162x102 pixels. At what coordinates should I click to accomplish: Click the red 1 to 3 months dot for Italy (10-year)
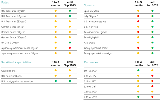pyautogui.click(x=138, y=16)
